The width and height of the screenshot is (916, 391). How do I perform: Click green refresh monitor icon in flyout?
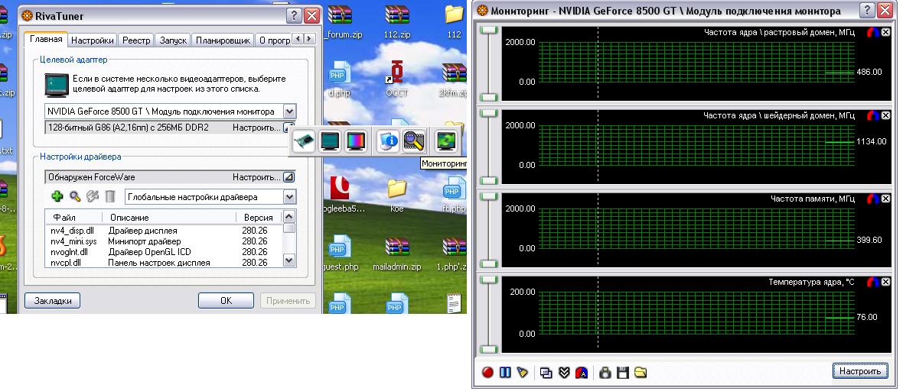point(445,141)
